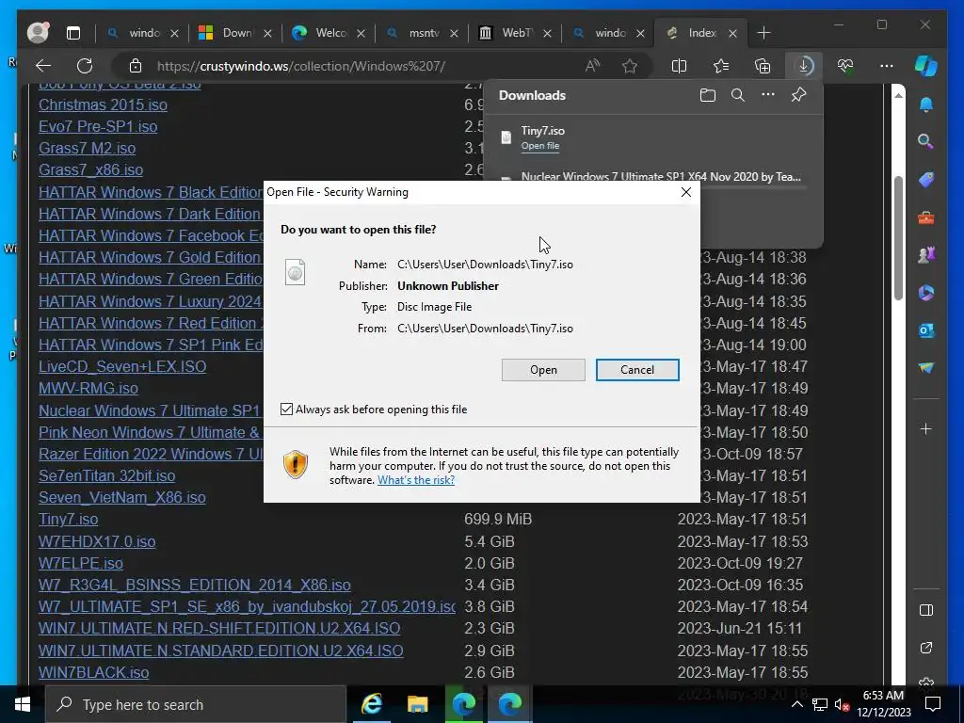Open the sidebar games chess icon

[926, 254]
